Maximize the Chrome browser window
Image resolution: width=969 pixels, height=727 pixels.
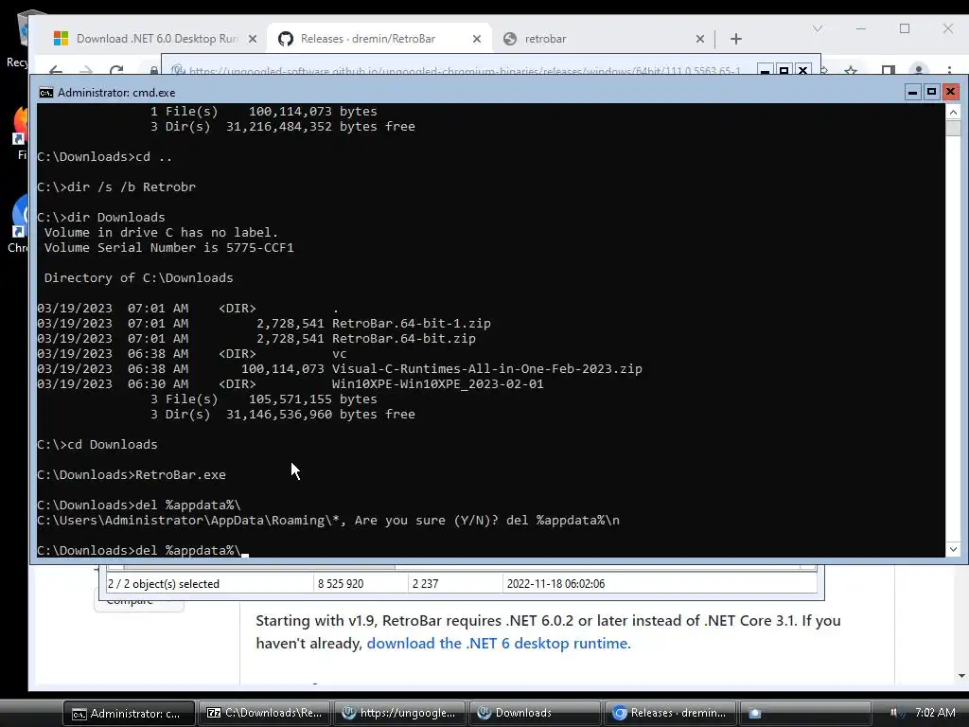click(905, 28)
